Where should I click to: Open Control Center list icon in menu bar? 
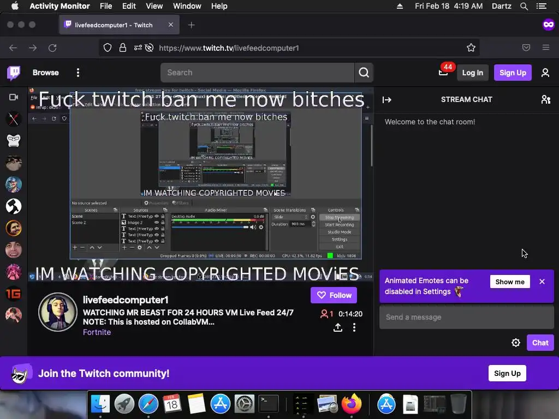point(542,6)
